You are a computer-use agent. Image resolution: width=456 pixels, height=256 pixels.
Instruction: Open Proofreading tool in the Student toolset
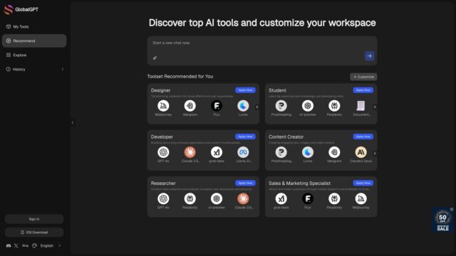click(281, 106)
